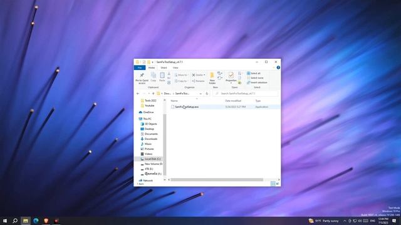Screen dimensions: 401x225
Task: Switch to Large icons view
Action: click(278, 184)
